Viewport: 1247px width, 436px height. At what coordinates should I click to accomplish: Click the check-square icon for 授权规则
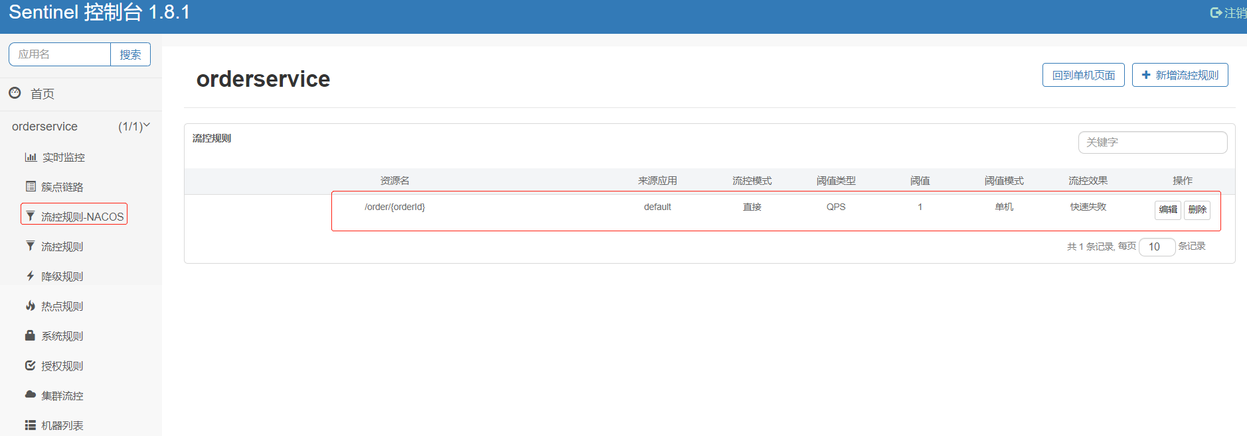30,365
